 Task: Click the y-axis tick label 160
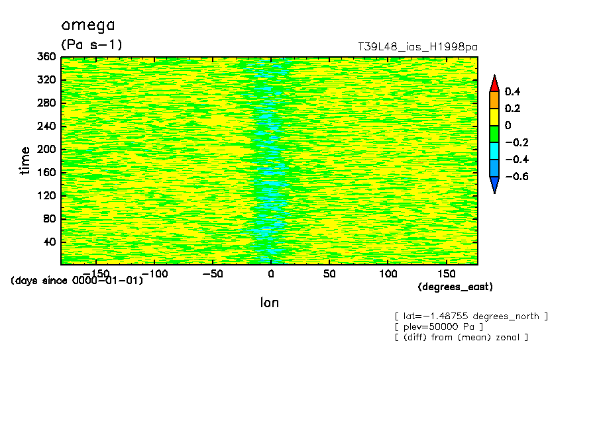tap(46, 173)
